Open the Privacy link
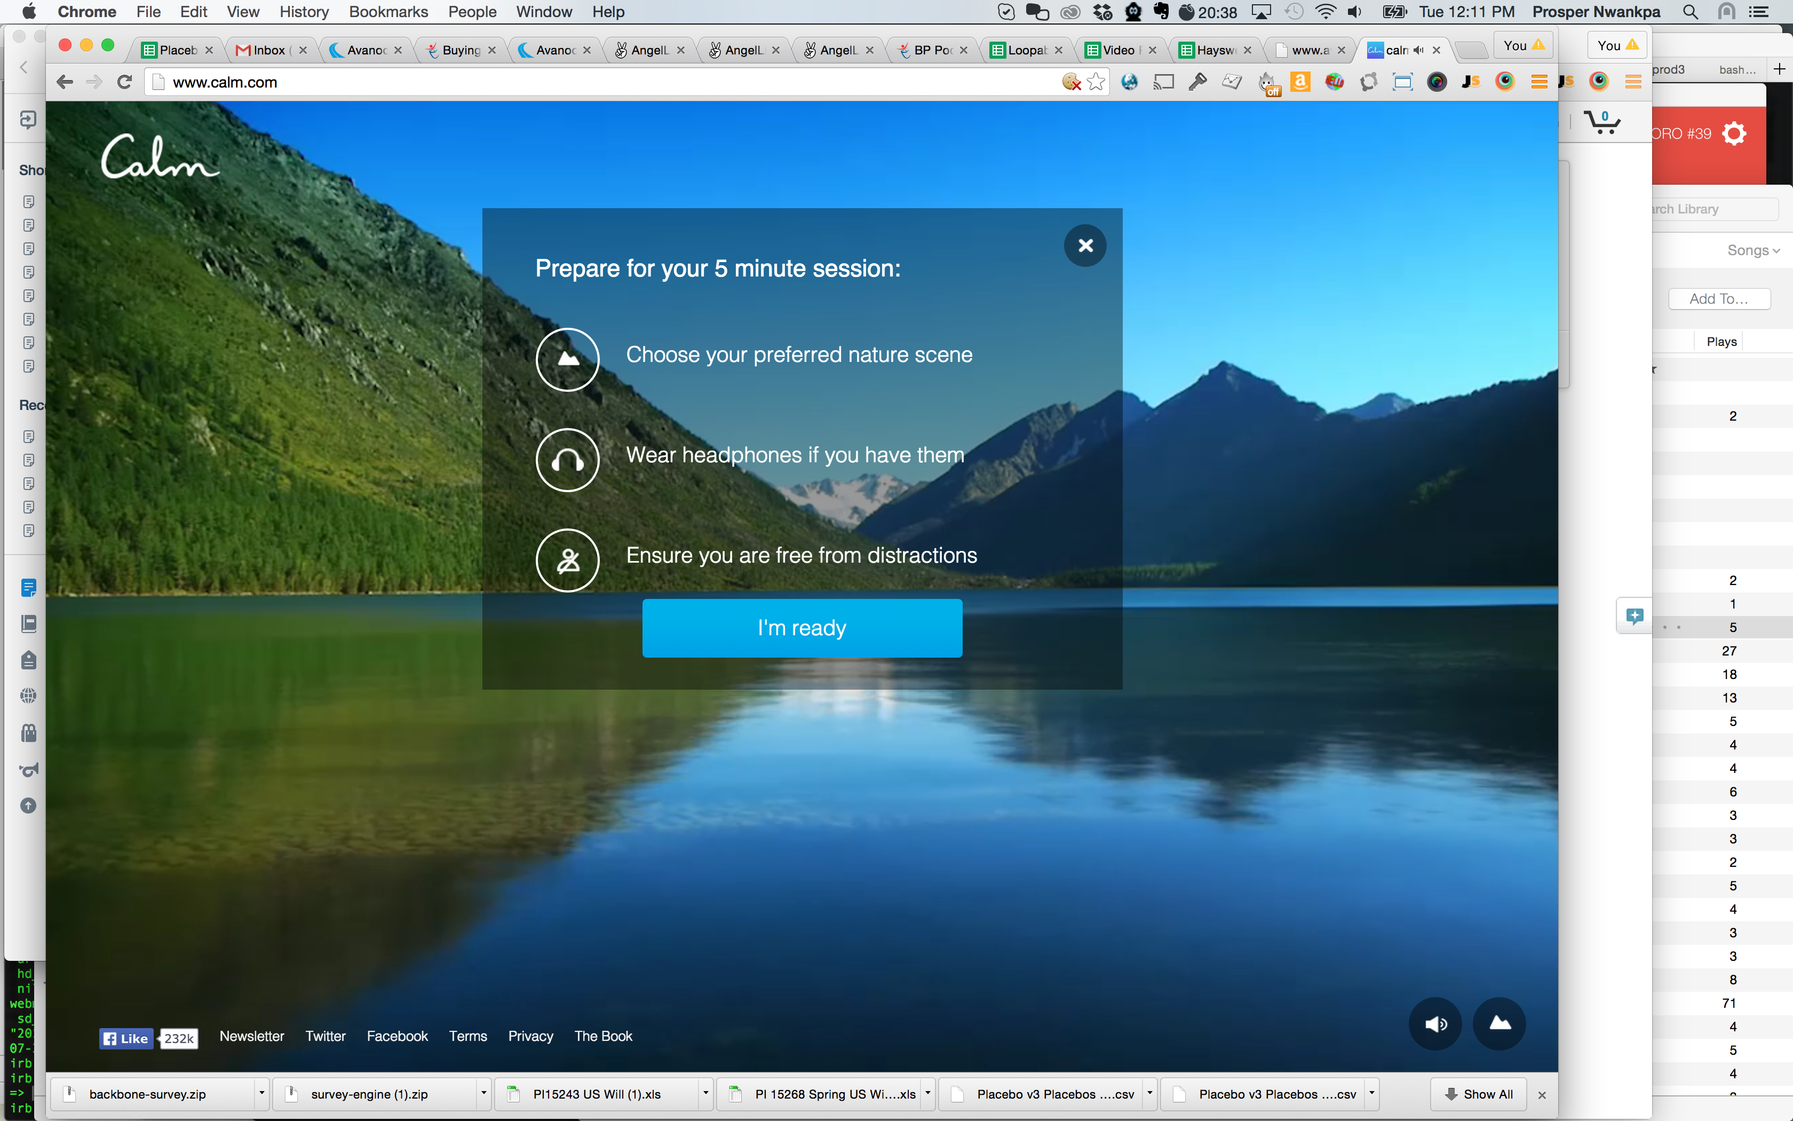The image size is (1793, 1121). (x=530, y=1037)
